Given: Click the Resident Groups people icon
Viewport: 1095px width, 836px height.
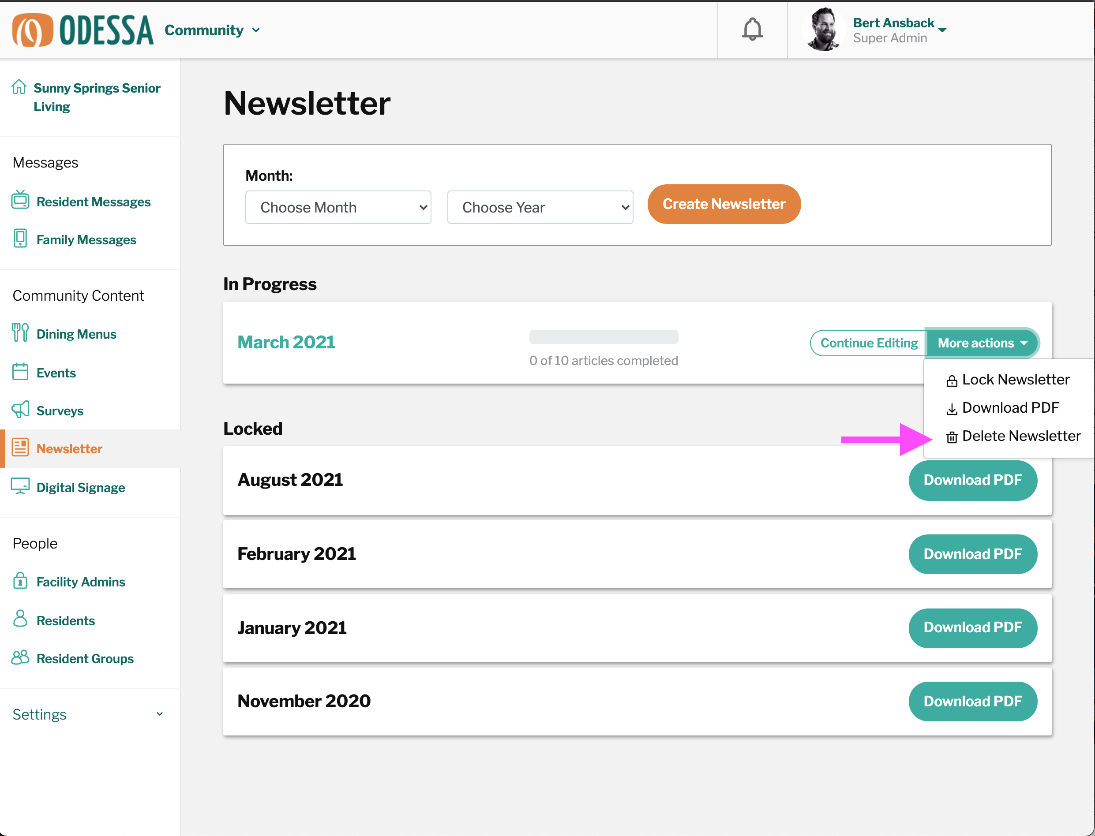Looking at the screenshot, I should [x=20, y=658].
